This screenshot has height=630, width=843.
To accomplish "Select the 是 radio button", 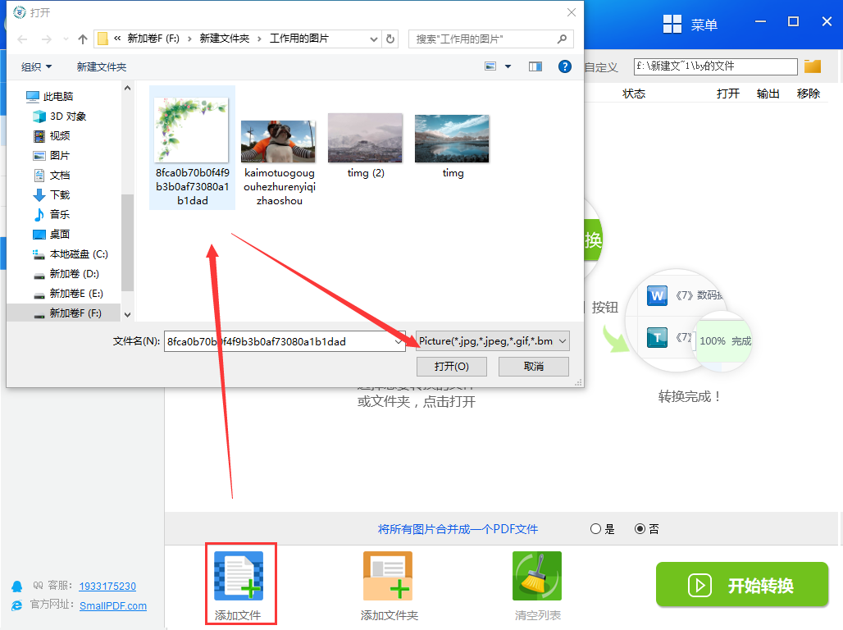I will 596,529.
